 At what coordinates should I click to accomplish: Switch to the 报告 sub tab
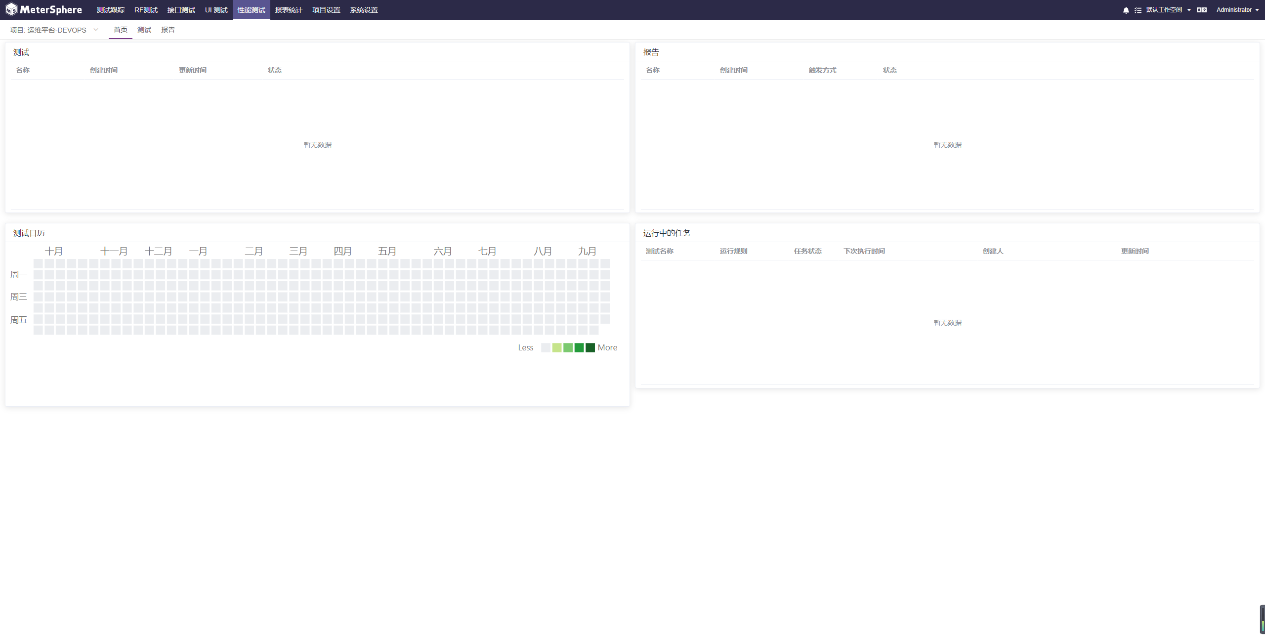click(x=168, y=30)
